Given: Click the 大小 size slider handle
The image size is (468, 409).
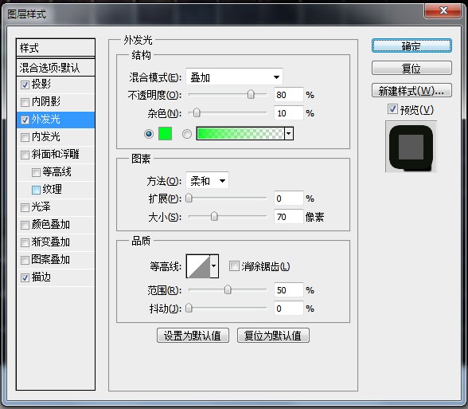Looking at the screenshot, I should [x=214, y=216].
